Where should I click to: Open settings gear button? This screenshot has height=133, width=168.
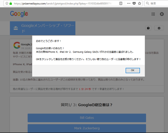pyautogui.click(x=159, y=28)
